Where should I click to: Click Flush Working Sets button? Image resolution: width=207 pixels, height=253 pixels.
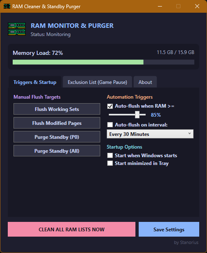[57, 109]
